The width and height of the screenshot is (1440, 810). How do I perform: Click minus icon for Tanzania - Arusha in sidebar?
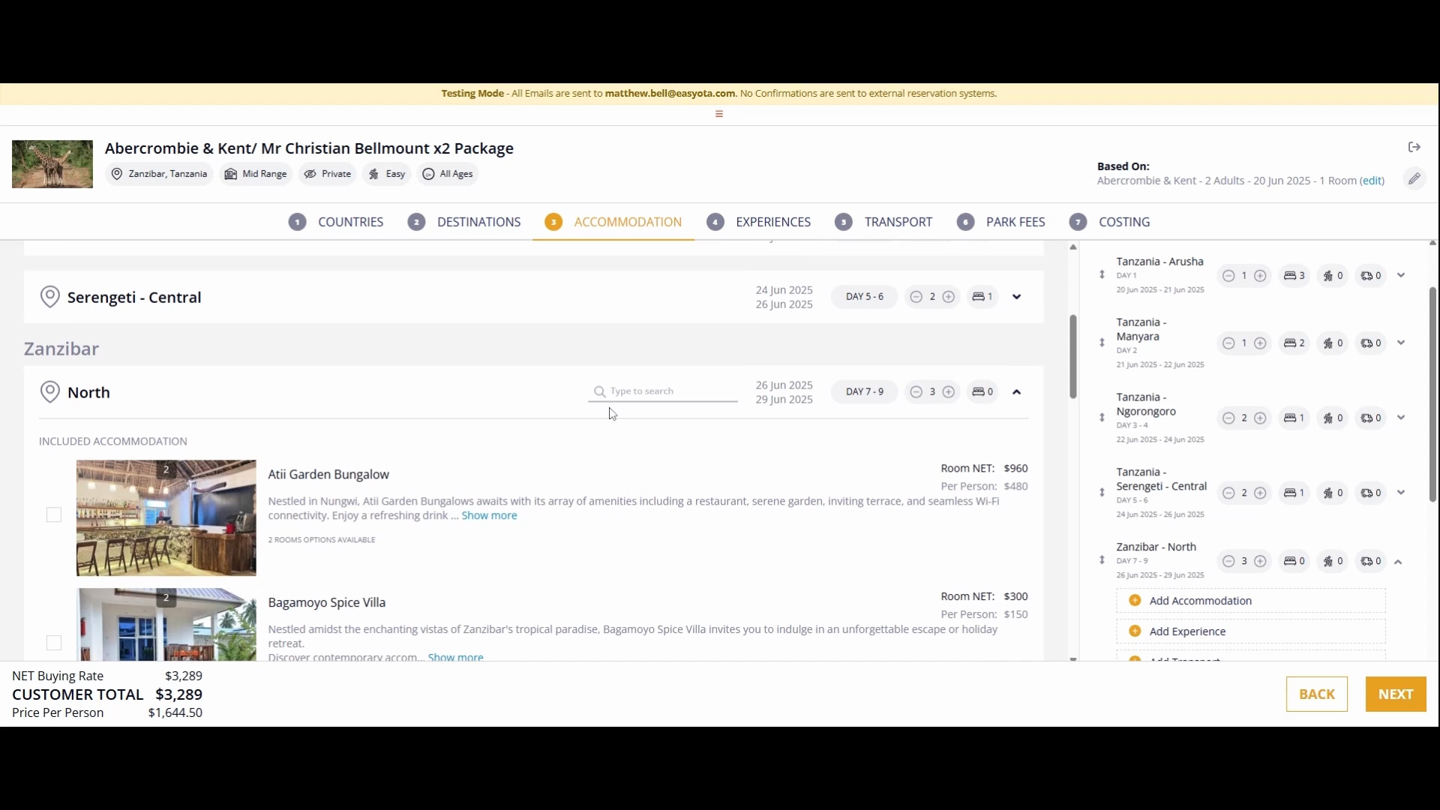1228,276
